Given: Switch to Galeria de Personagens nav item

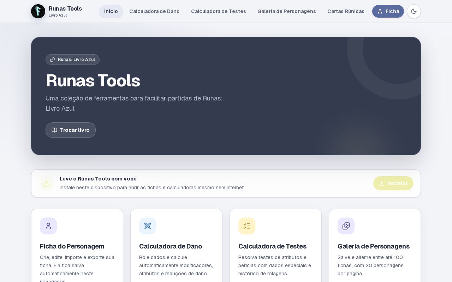Looking at the screenshot, I should (x=287, y=11).
